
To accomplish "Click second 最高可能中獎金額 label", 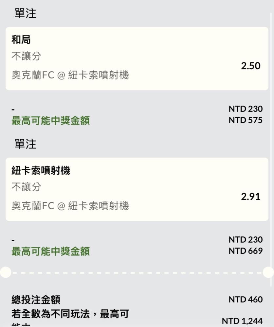I will 50,251.
